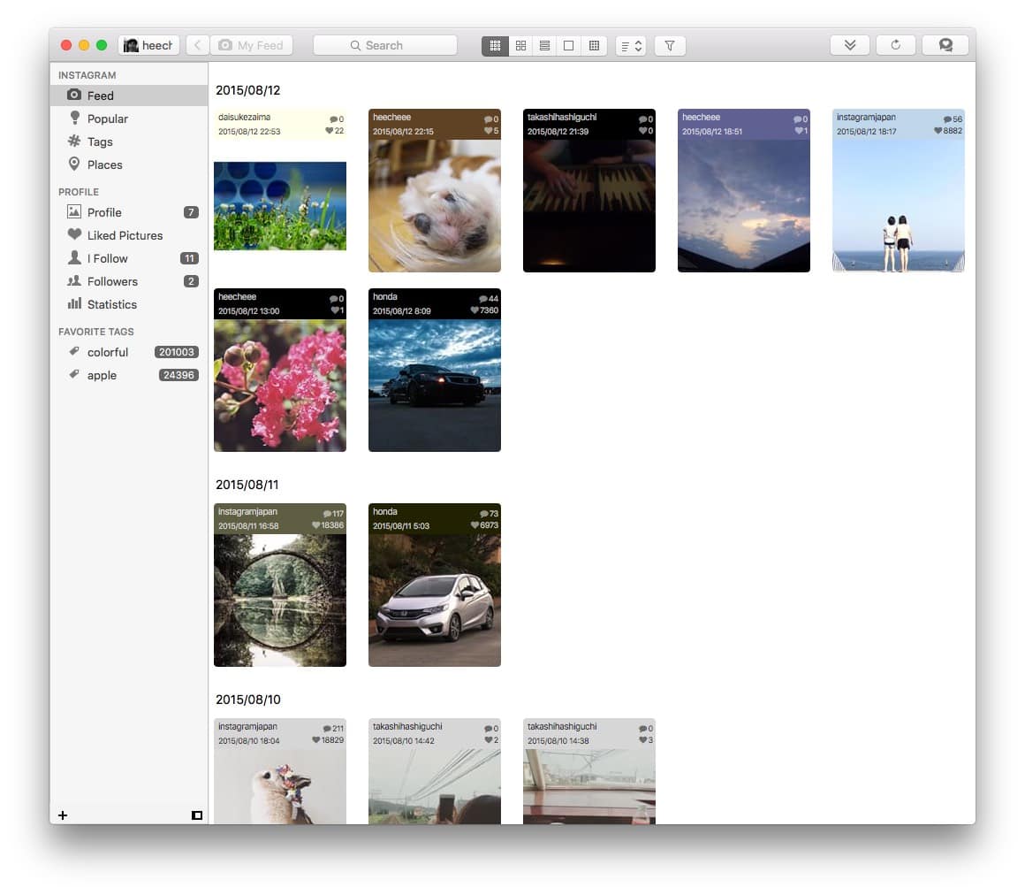Click the double chevron load more button
Screen dimensions: 1025x895
click(849, 45)
